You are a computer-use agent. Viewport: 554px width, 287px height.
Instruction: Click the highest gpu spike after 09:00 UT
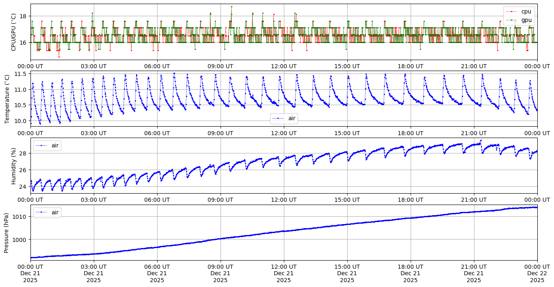[232, 6]
